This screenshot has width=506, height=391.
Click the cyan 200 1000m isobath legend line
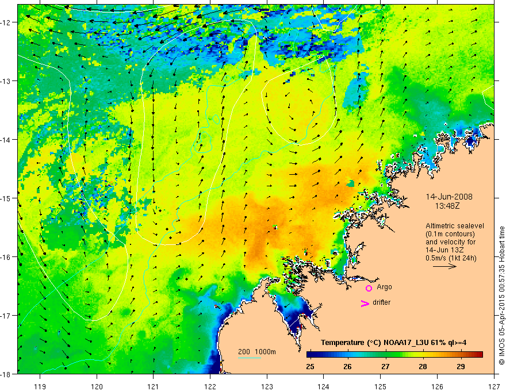point(250,358)
